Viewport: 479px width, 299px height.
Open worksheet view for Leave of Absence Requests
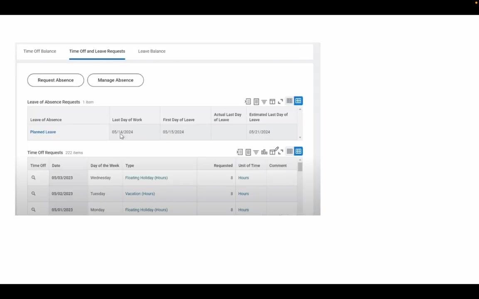[256, 101]
